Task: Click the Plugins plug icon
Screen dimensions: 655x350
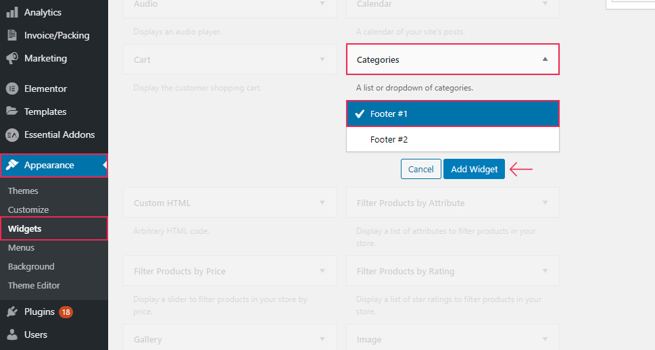Action: (x=12, y=312)
